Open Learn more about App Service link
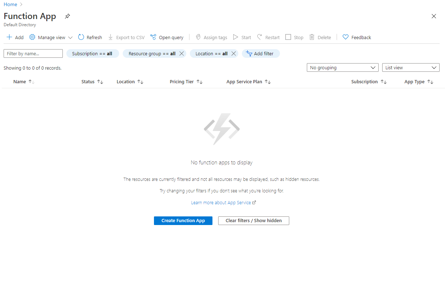Image resolution: width=445 pixels, height=295 pixels. [223, 202]
